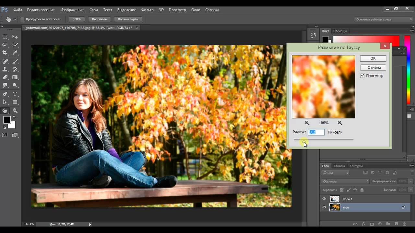Open the Обычные blend mode dropdown
This screenshot has width=415, height=233.
(345, 181)
